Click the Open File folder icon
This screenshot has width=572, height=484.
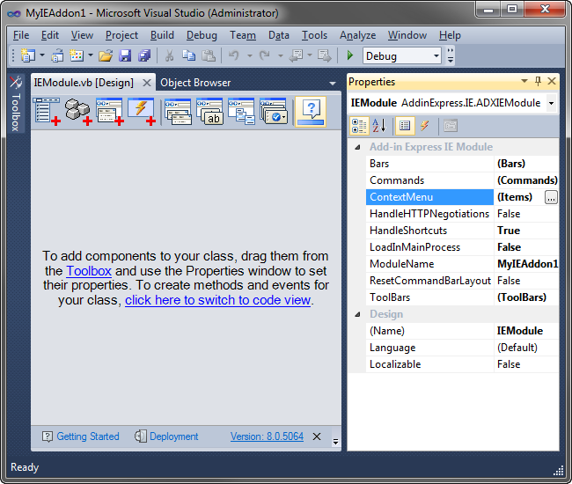pos(106,55)
